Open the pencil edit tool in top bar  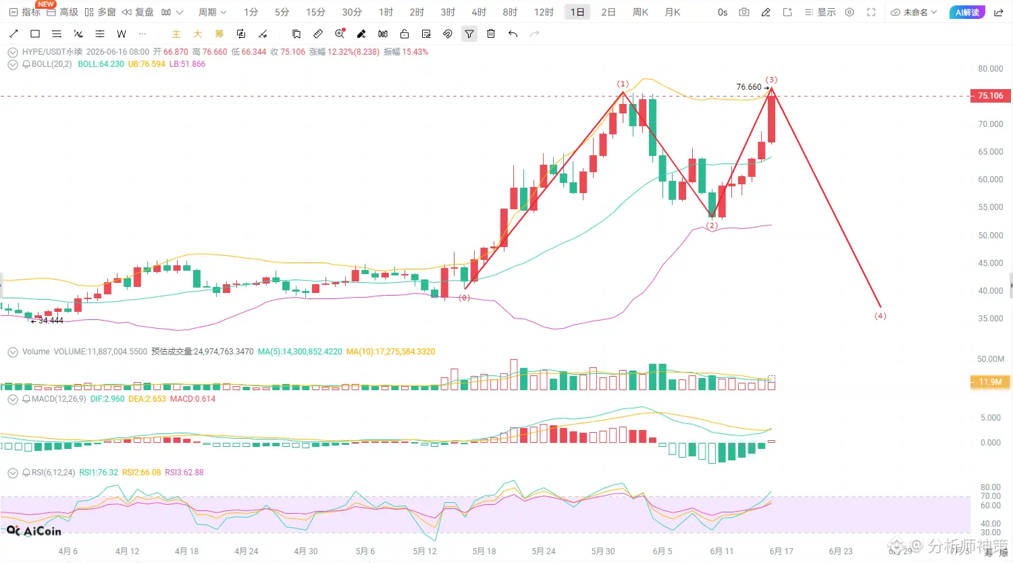coord(766,12)
